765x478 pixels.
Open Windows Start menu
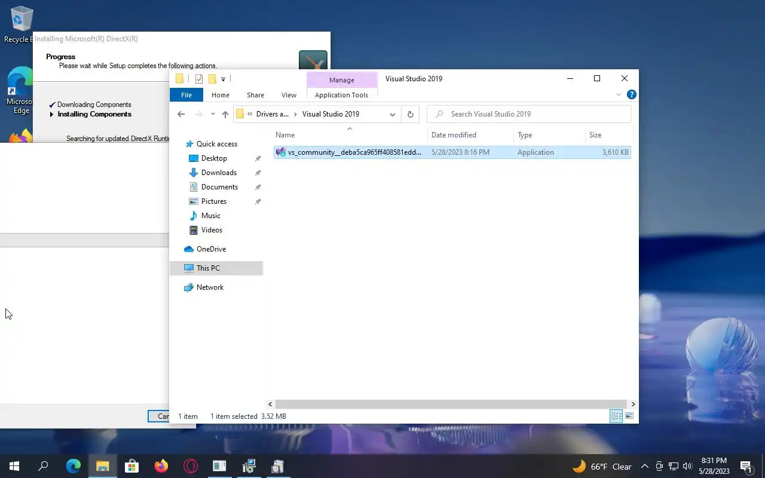[14, 466]
